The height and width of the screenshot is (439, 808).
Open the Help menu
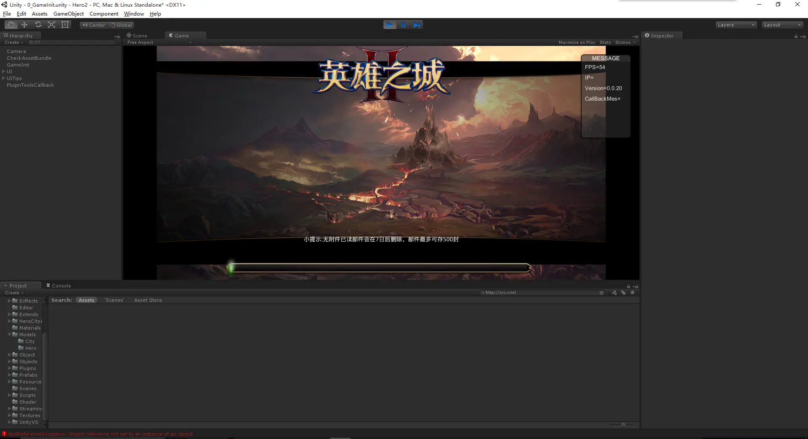pos(155,14)
